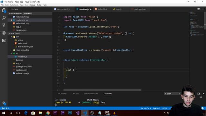Open Task View on the taskbar
Image resolution: width=206 pixels, height=116 pixels.
pyautogui.click(x=18, y=113)
